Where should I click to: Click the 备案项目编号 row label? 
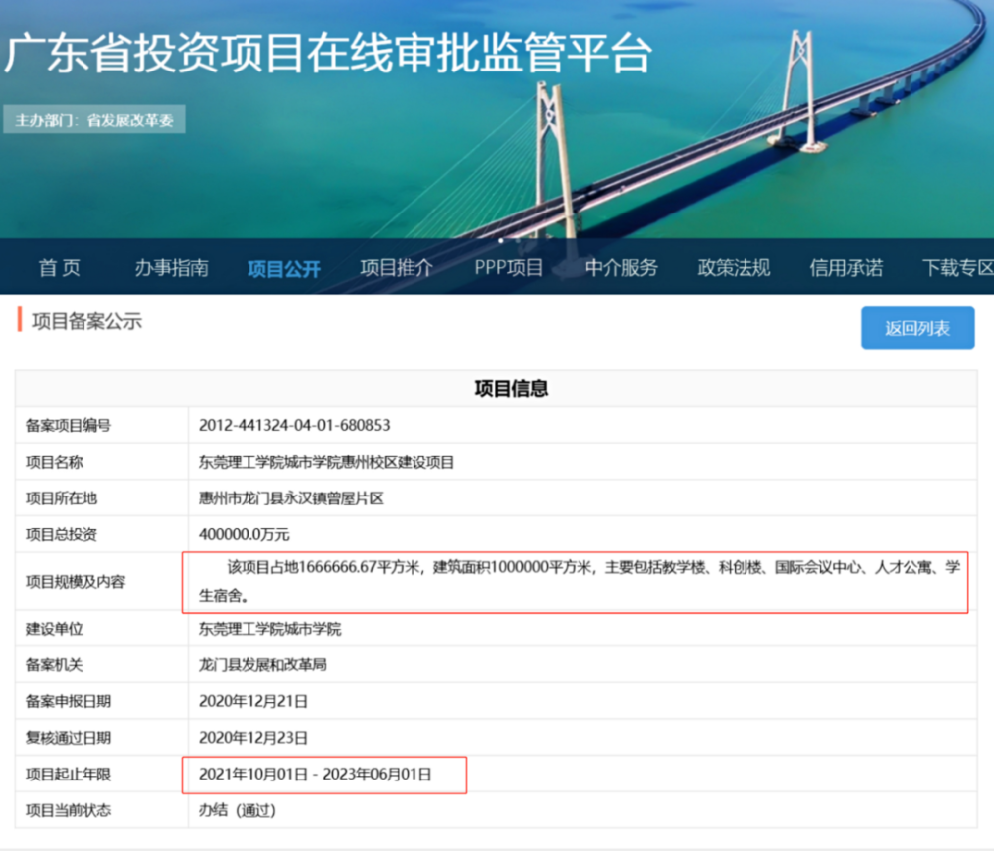(x=69, y=425)
